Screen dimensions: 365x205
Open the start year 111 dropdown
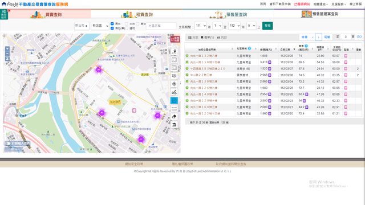(200, 26)
